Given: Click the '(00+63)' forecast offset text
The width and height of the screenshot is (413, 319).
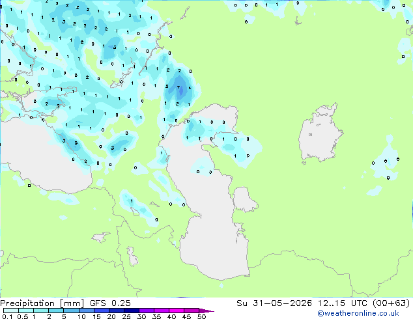Looking at the screenshot, I should (391, 303).
